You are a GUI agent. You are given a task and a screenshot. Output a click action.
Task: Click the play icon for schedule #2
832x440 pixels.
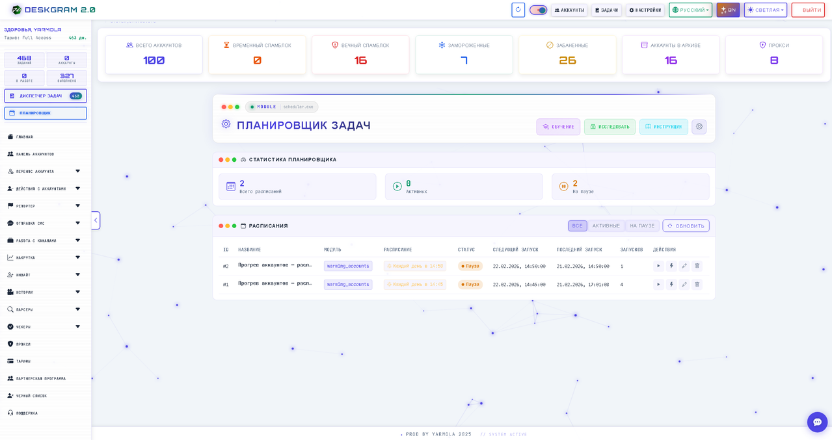658,266
